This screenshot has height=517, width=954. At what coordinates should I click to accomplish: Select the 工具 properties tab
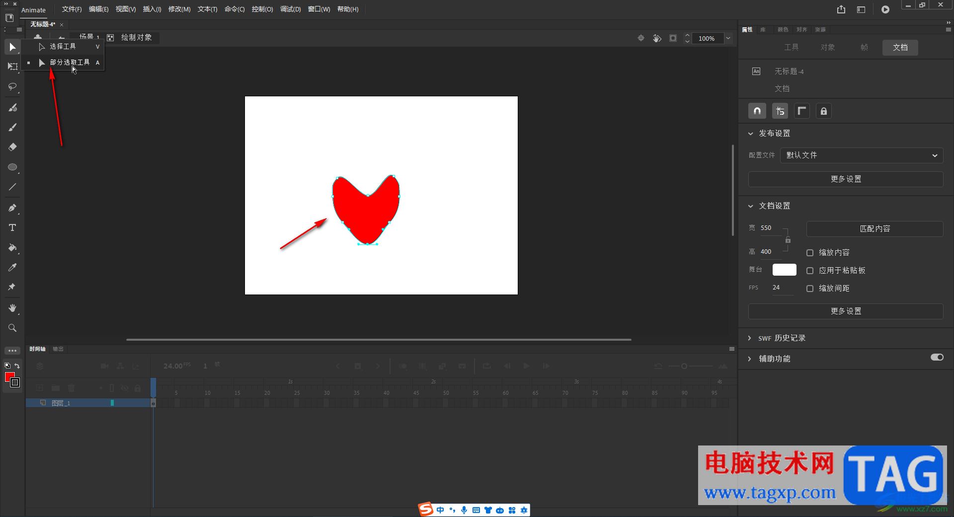792,47
